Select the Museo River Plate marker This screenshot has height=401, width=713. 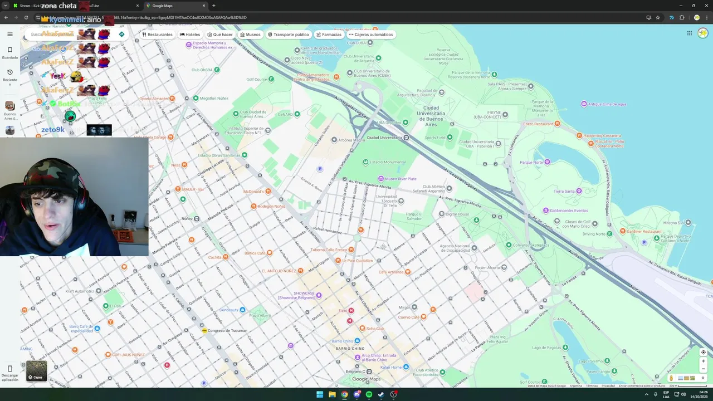pos(381,179)
